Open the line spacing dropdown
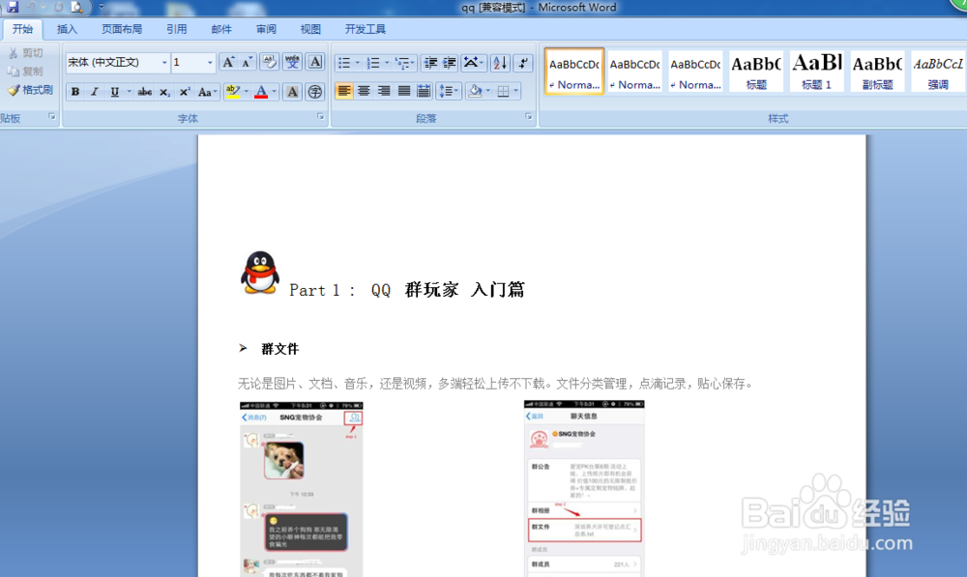967x577 pixels. (x=449, y=90)
